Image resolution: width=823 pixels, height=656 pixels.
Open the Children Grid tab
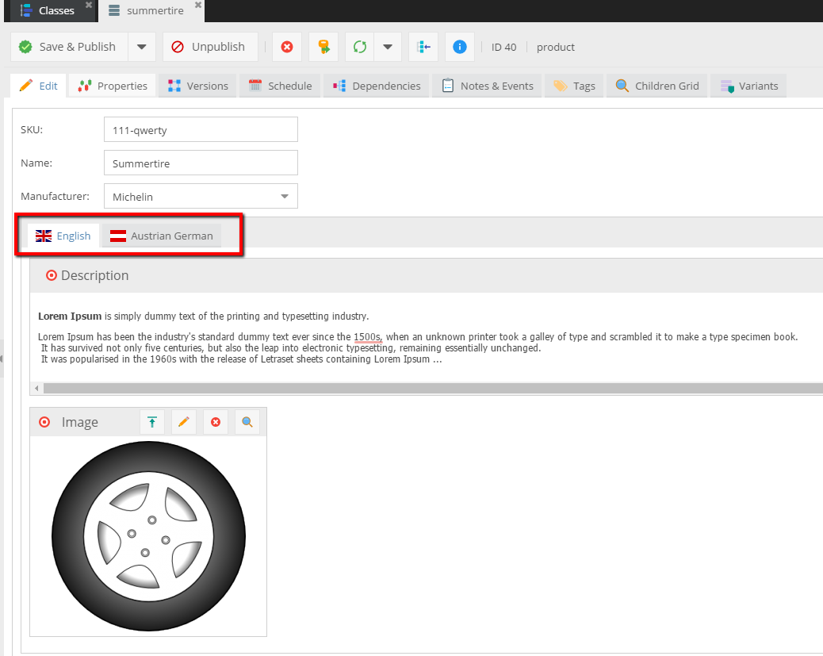(657, 86)
